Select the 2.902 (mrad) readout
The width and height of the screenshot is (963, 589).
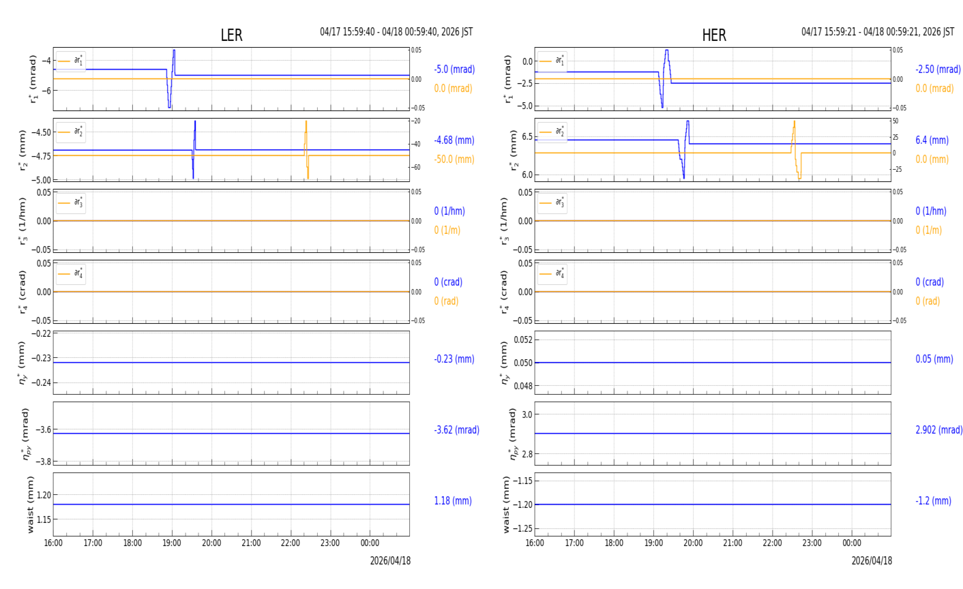(939, 430)
